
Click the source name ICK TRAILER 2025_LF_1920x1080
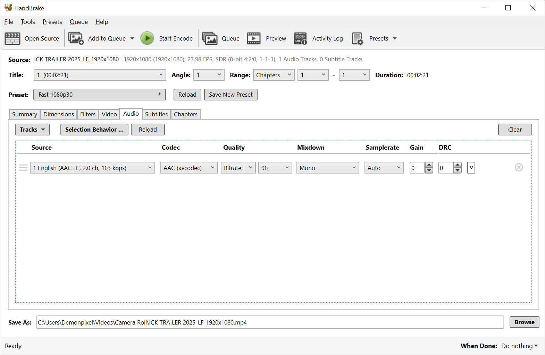point(76,59)
